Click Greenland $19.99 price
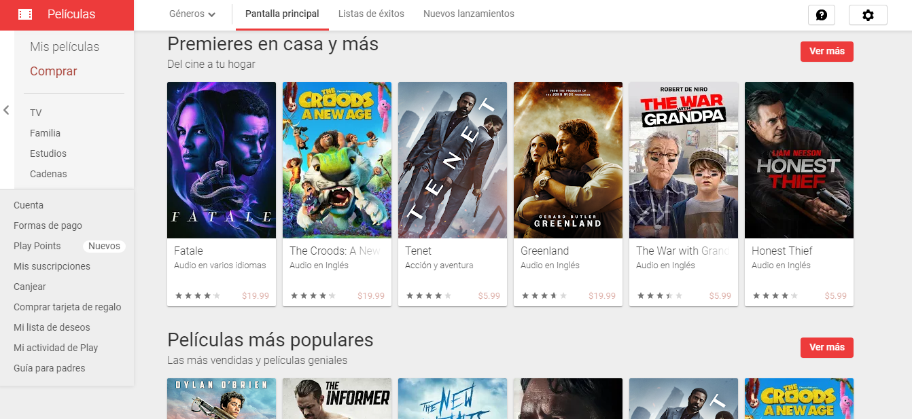 [x=602, y=296]
